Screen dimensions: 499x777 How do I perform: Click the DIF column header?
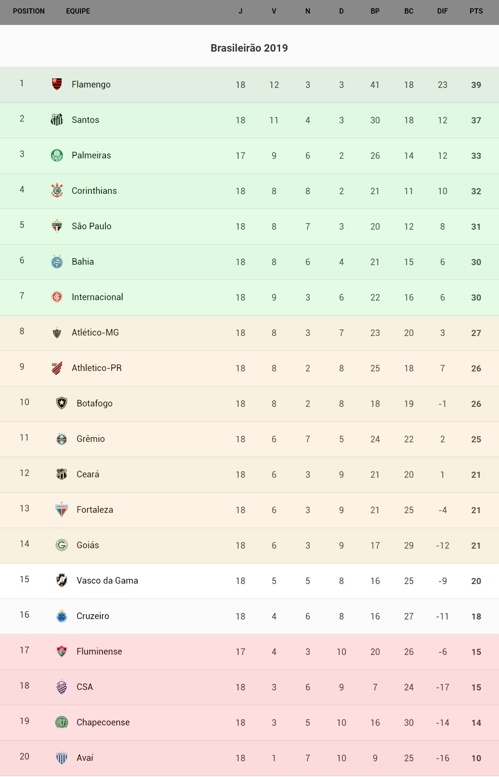point(442,11)
